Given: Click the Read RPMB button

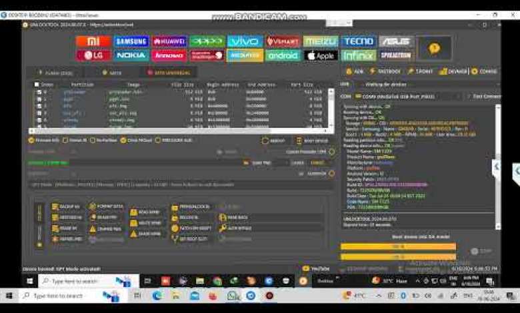Looking at the screenshot, I should tap(145, 212).
